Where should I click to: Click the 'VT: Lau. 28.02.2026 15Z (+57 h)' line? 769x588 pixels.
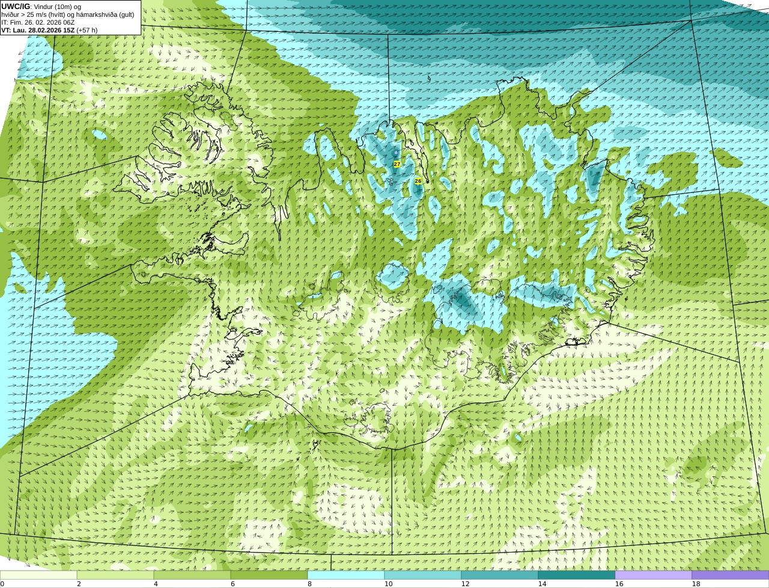(49, 30)
